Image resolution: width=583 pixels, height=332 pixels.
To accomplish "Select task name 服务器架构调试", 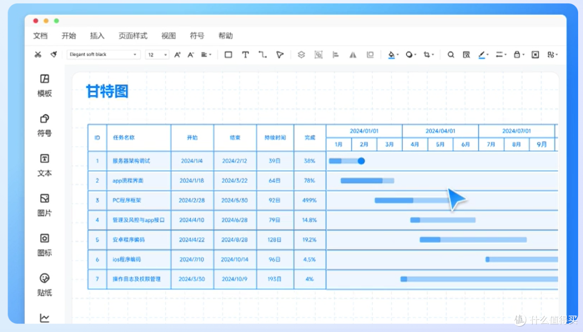I will 131,161.
